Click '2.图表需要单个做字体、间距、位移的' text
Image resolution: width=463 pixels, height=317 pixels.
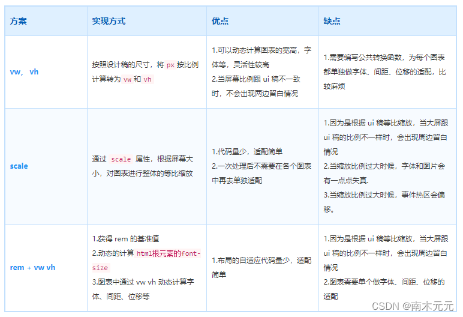384,282
